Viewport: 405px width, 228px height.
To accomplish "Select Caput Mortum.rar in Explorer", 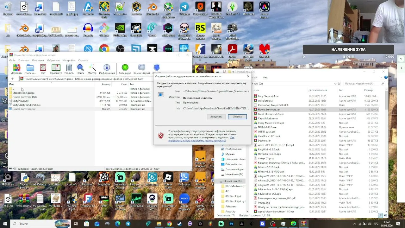I will tap(268, 118).
